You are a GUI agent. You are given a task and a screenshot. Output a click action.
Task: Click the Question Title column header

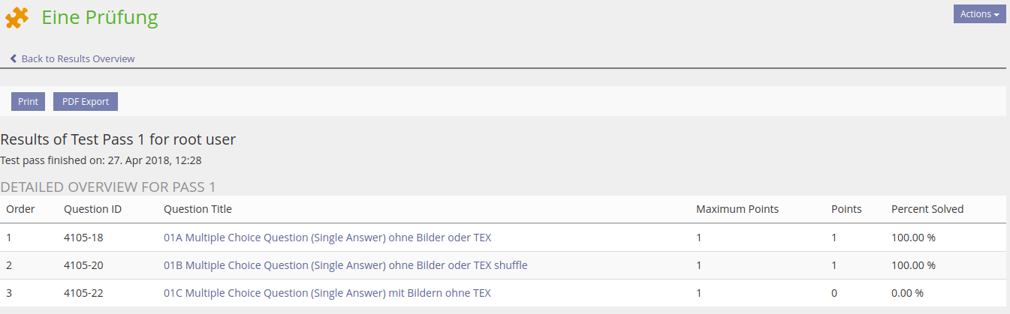pos(197,209)
